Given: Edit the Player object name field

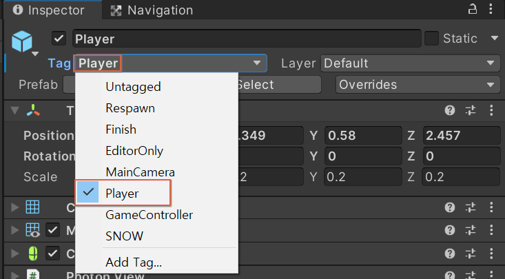Looking at the screenshot, I should pos(247,39).
